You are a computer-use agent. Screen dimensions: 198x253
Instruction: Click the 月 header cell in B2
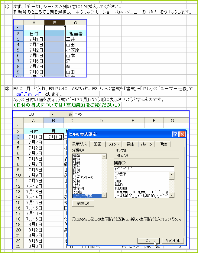point(53,131)
